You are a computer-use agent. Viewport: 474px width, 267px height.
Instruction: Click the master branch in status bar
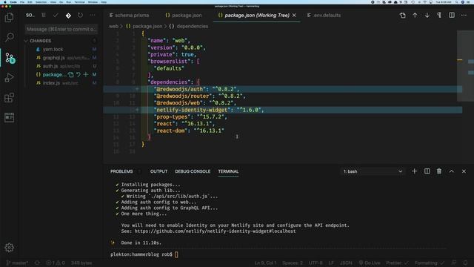point(17,263)
